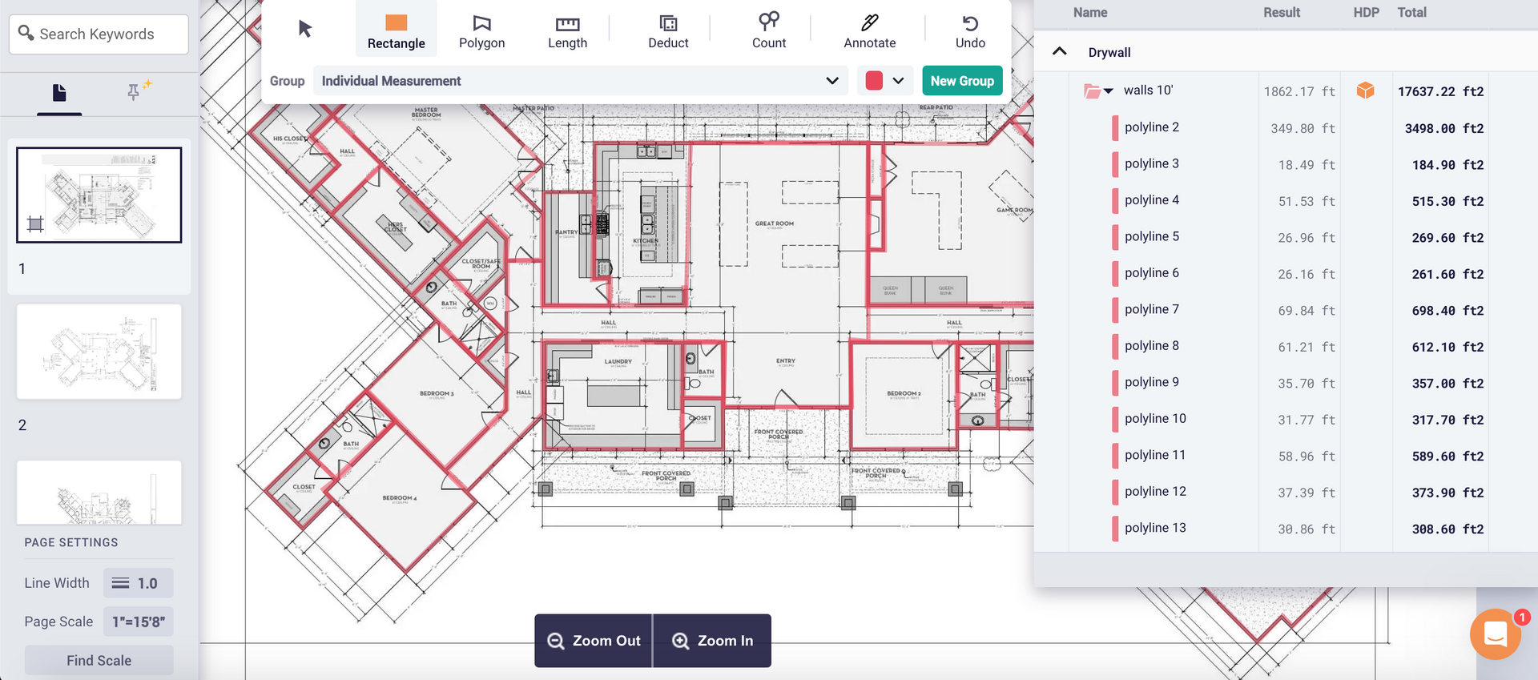Select the polyline 9 row
The width and height of the screenshot is (1538, 680).
(x=1278, y=383)
